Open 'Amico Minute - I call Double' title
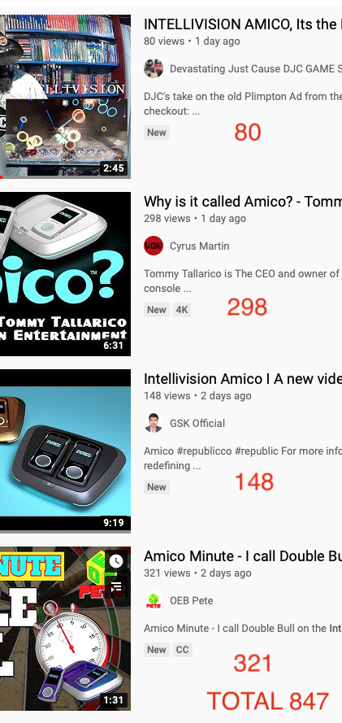The height and width of the screenshot is (723, 342). 243,556
